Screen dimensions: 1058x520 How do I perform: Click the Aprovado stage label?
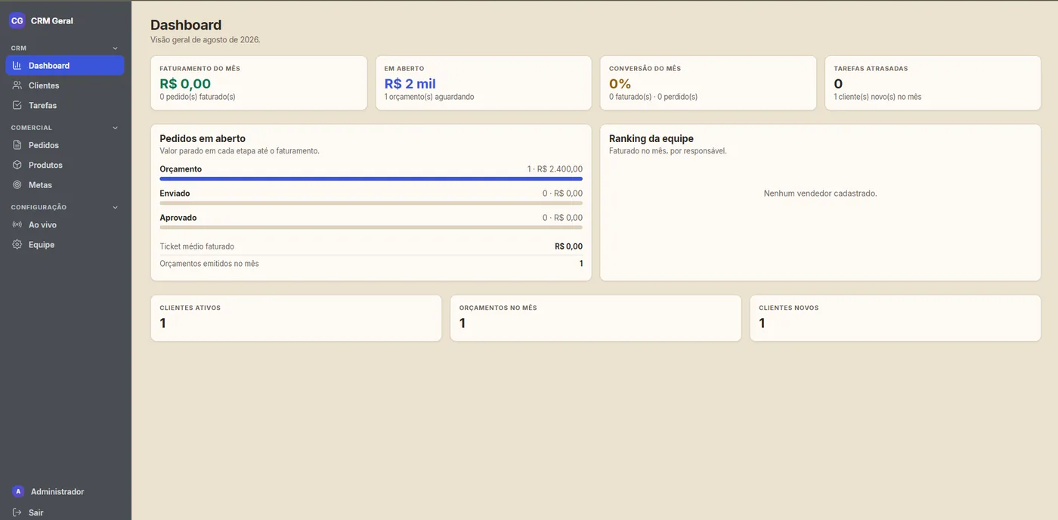tap(178, 218)
